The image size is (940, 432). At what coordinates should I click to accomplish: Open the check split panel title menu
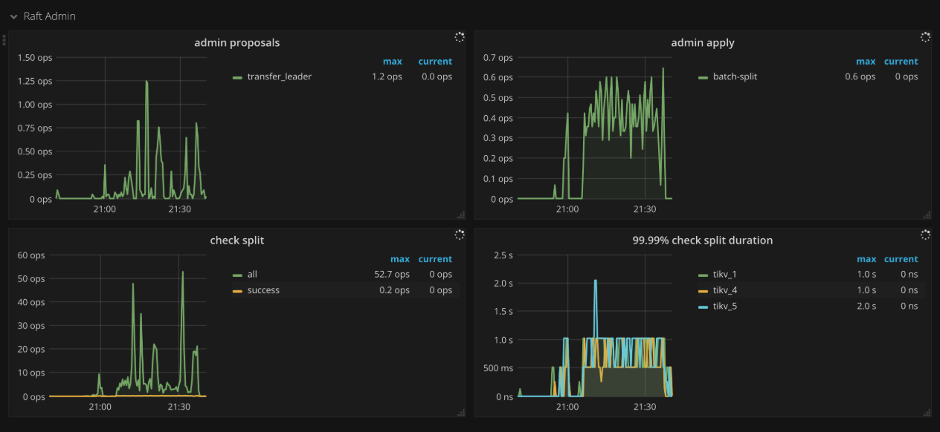(x=236, y=240)
